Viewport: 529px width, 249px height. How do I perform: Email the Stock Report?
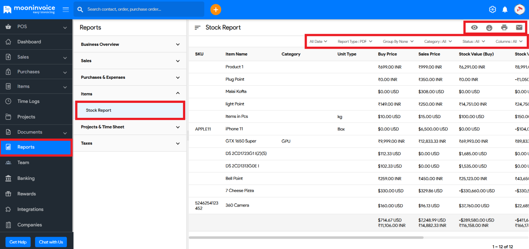pyautogui.click(x=519, y=28)
